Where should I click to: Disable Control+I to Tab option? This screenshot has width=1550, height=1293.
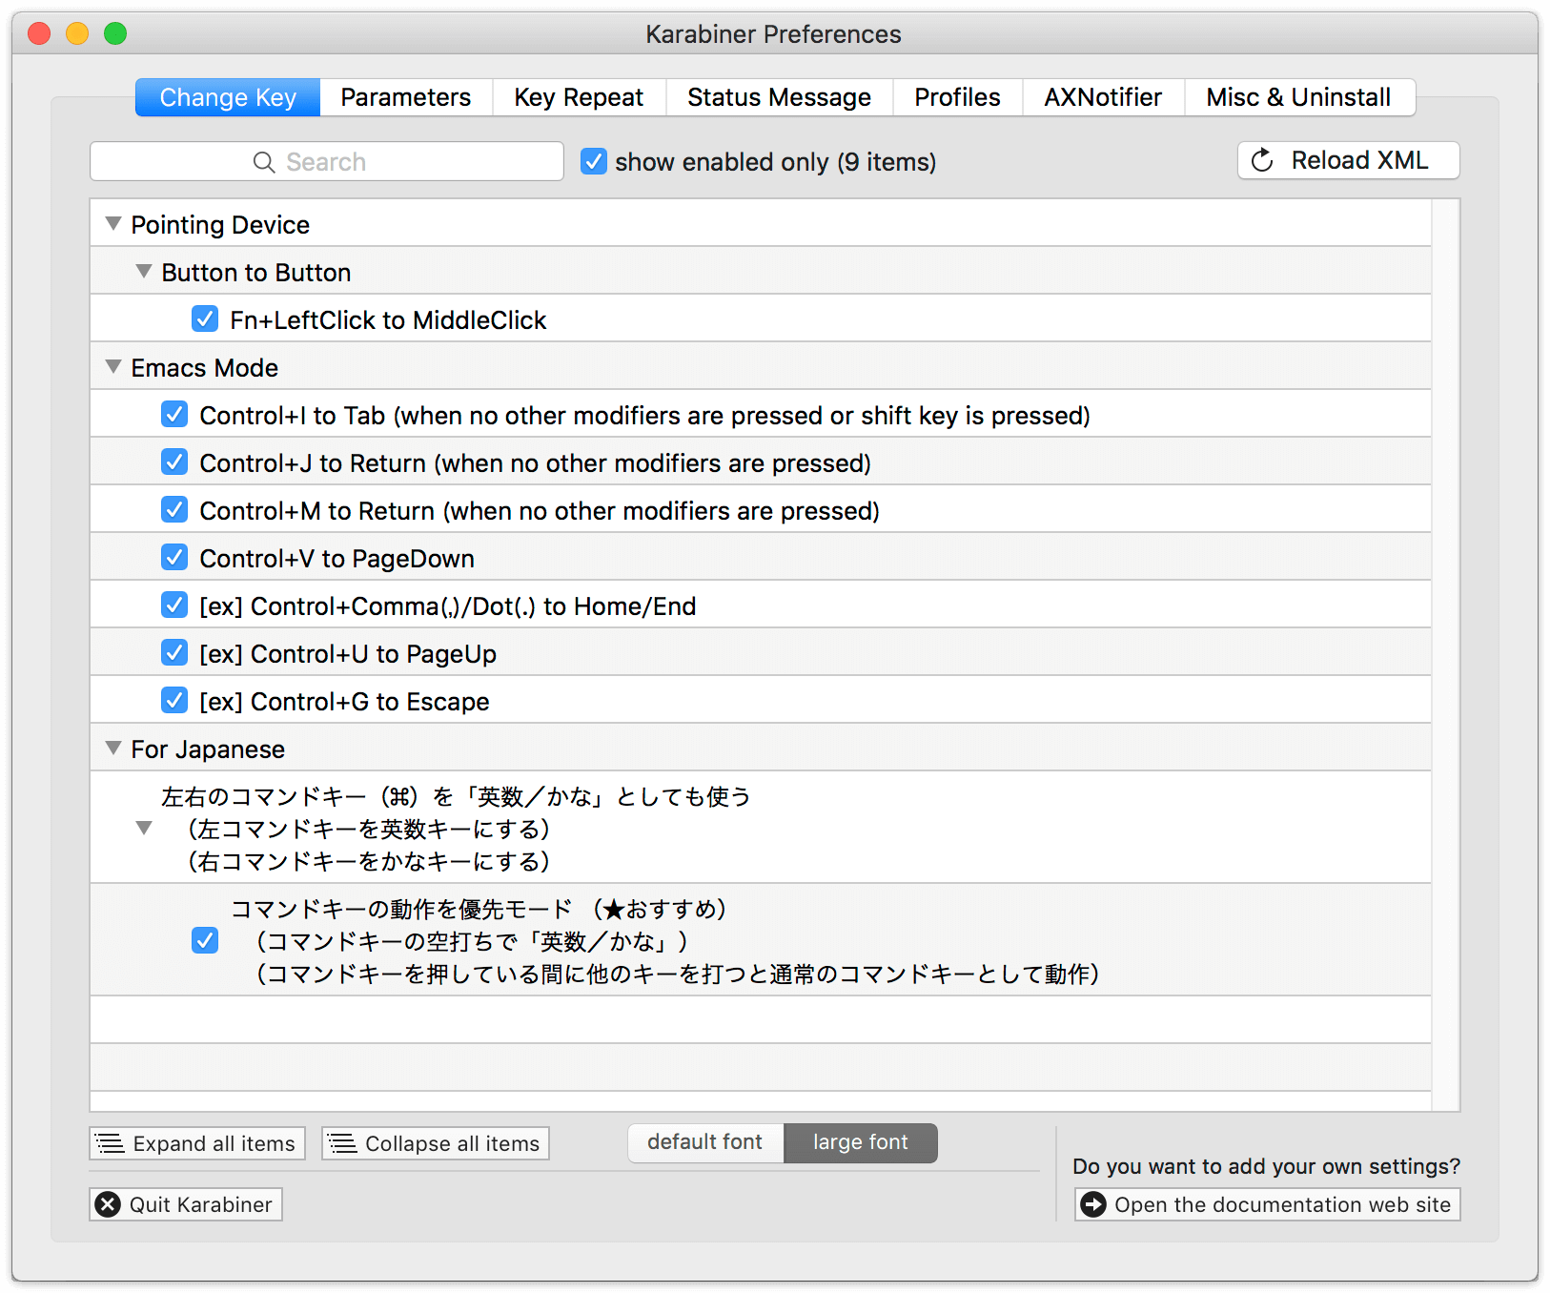174,414
